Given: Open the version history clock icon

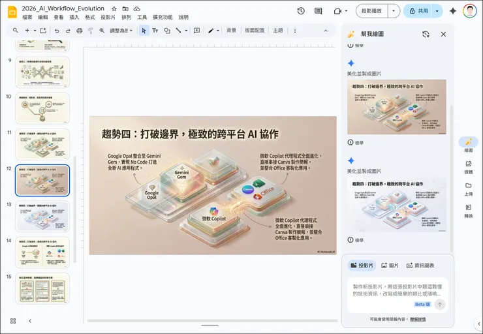Looking at the screenshot, I should pyautogui.click(x=301, y=11).
